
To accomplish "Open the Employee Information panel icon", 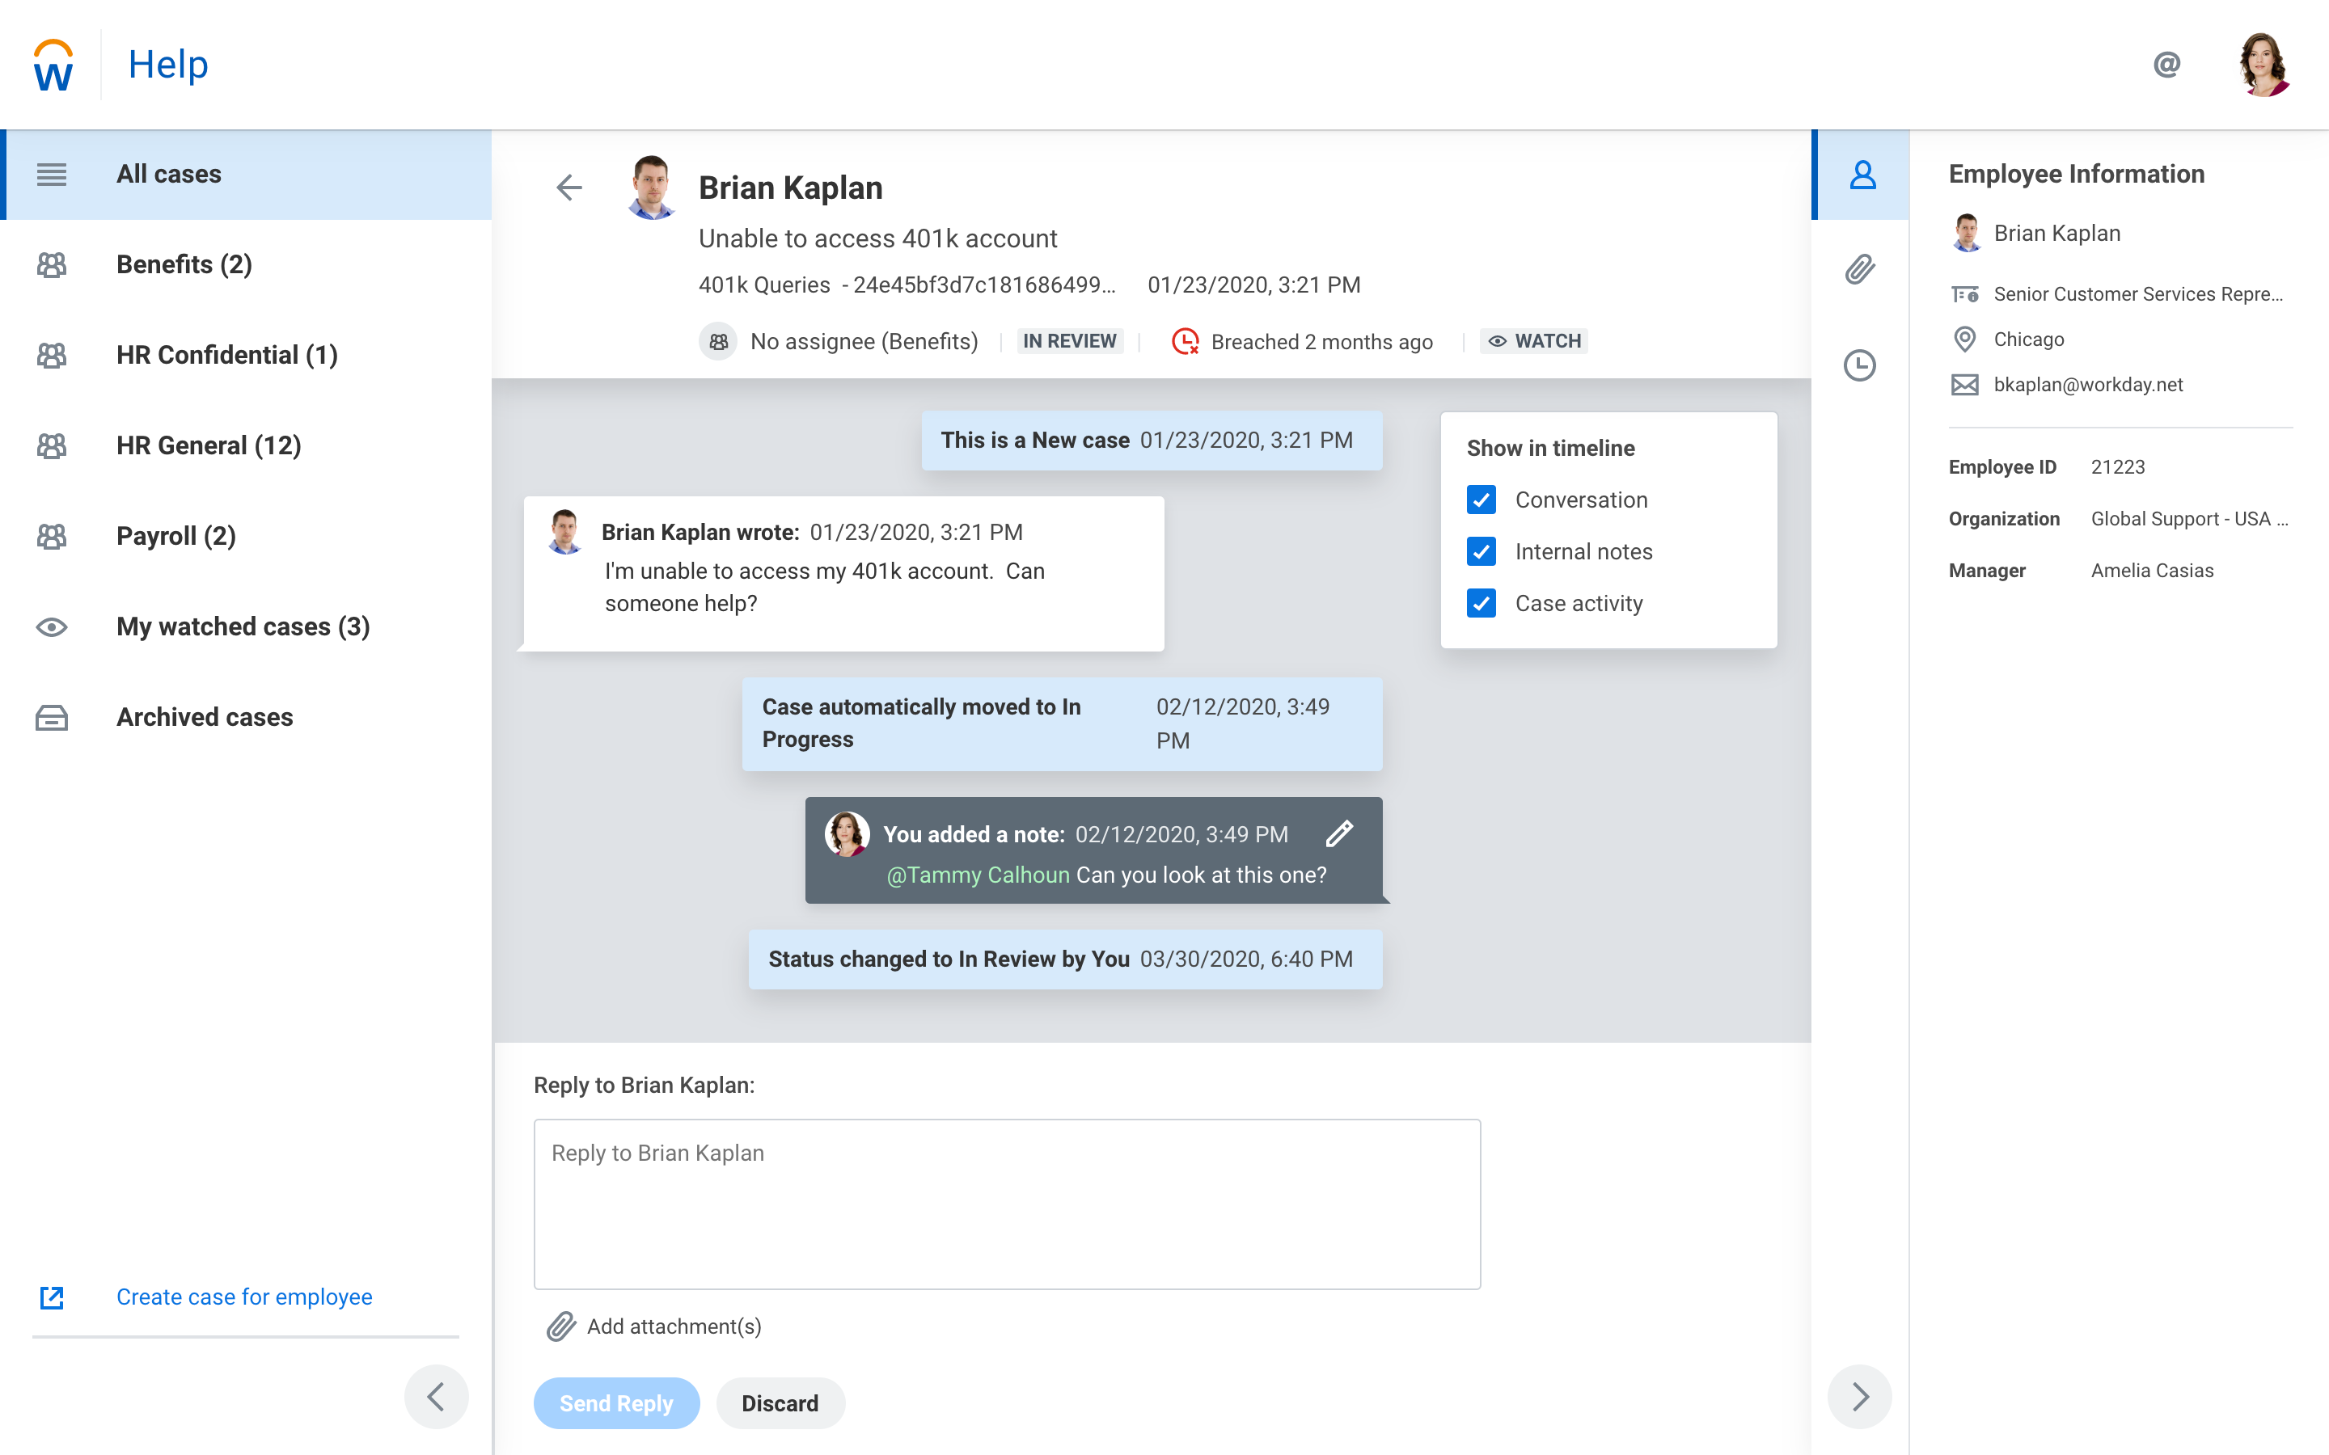I will pyautogui.click(x=1862, y=174).
